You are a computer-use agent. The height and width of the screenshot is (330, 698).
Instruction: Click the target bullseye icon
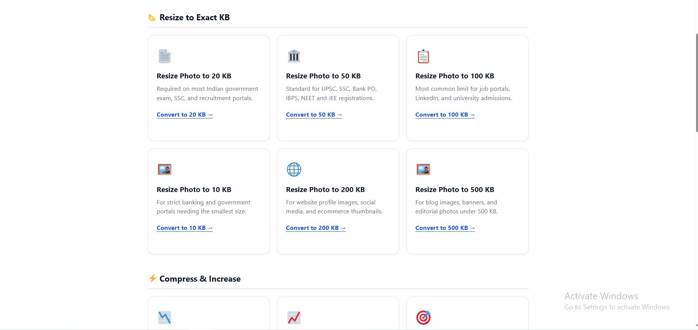(x=423, y=318)
